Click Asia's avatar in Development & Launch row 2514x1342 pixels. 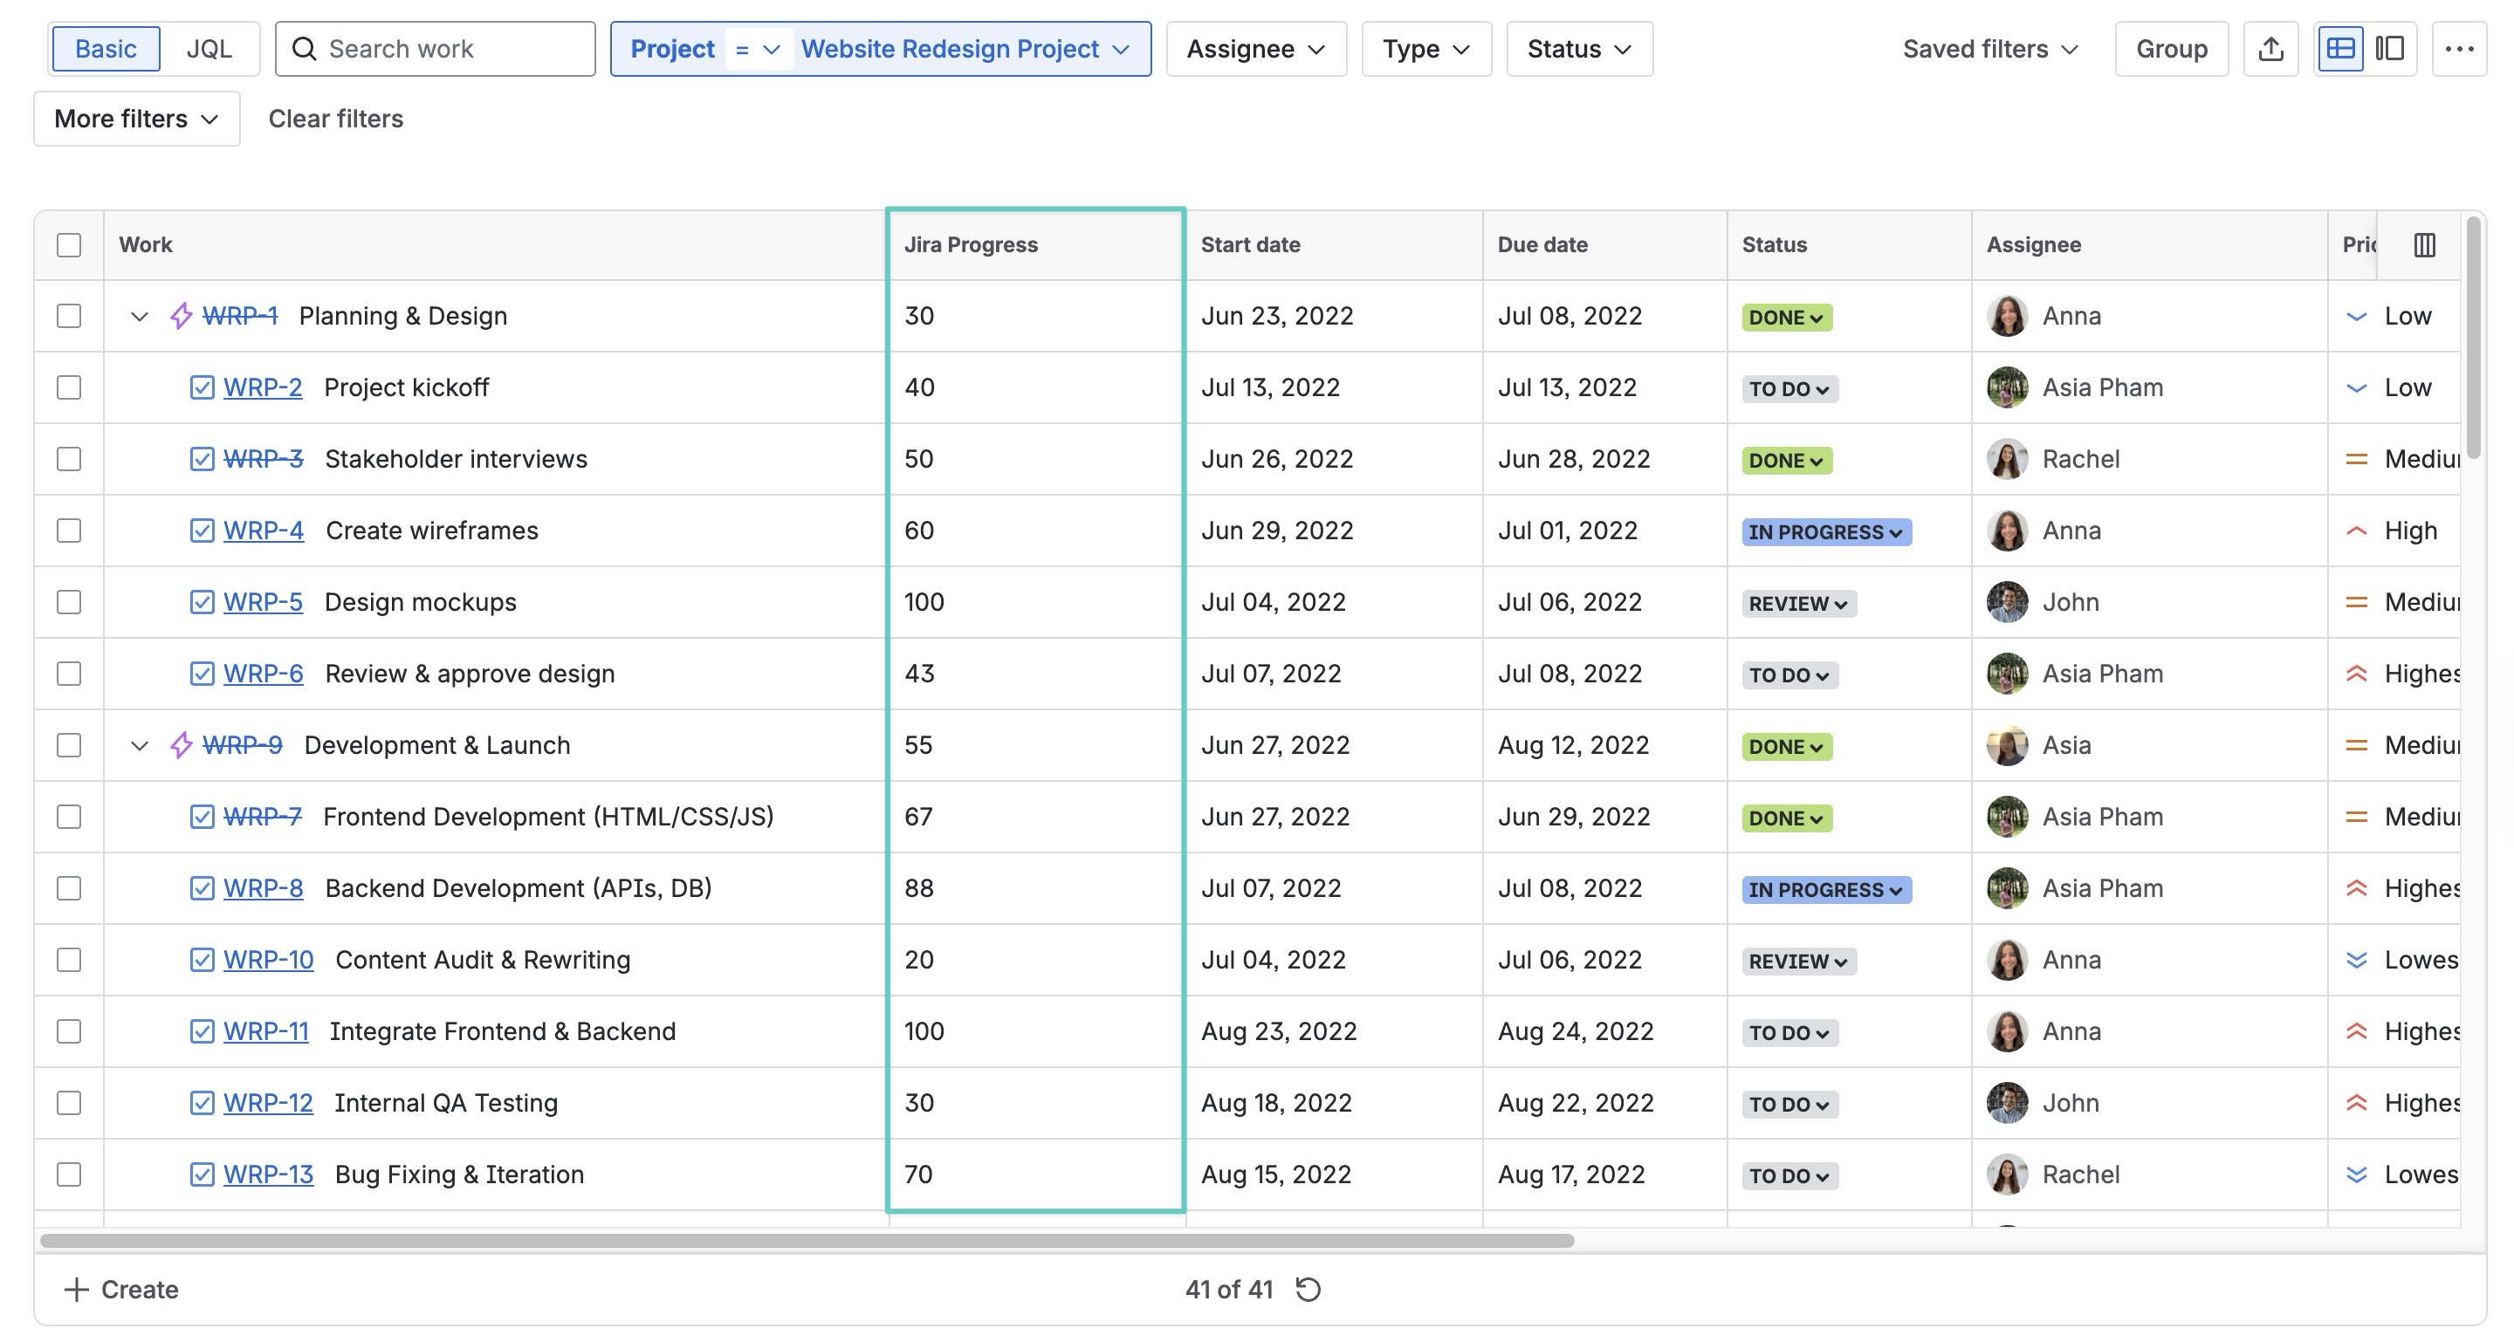(2007, 745)
